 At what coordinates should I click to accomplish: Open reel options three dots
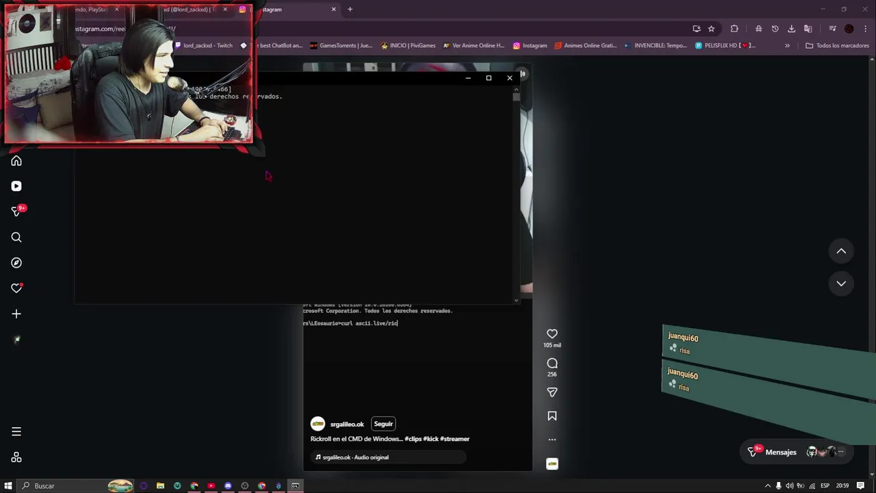[552, 440]
